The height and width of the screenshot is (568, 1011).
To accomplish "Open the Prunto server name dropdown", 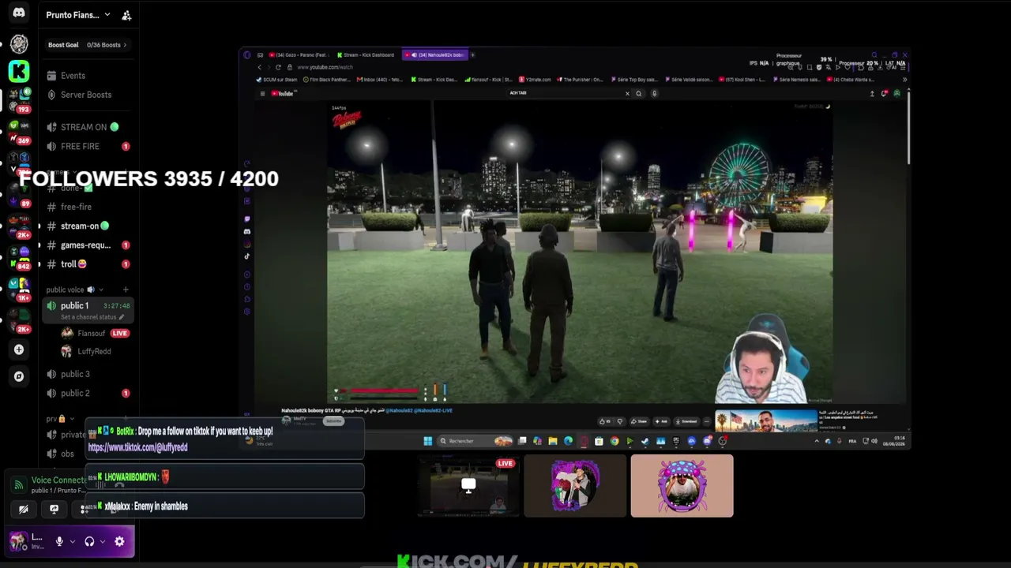I will coord(78,15).
